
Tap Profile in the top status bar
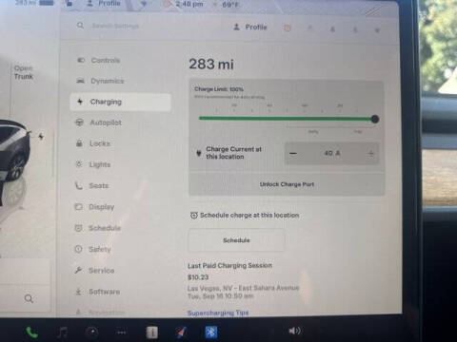[x=104, y=4]
